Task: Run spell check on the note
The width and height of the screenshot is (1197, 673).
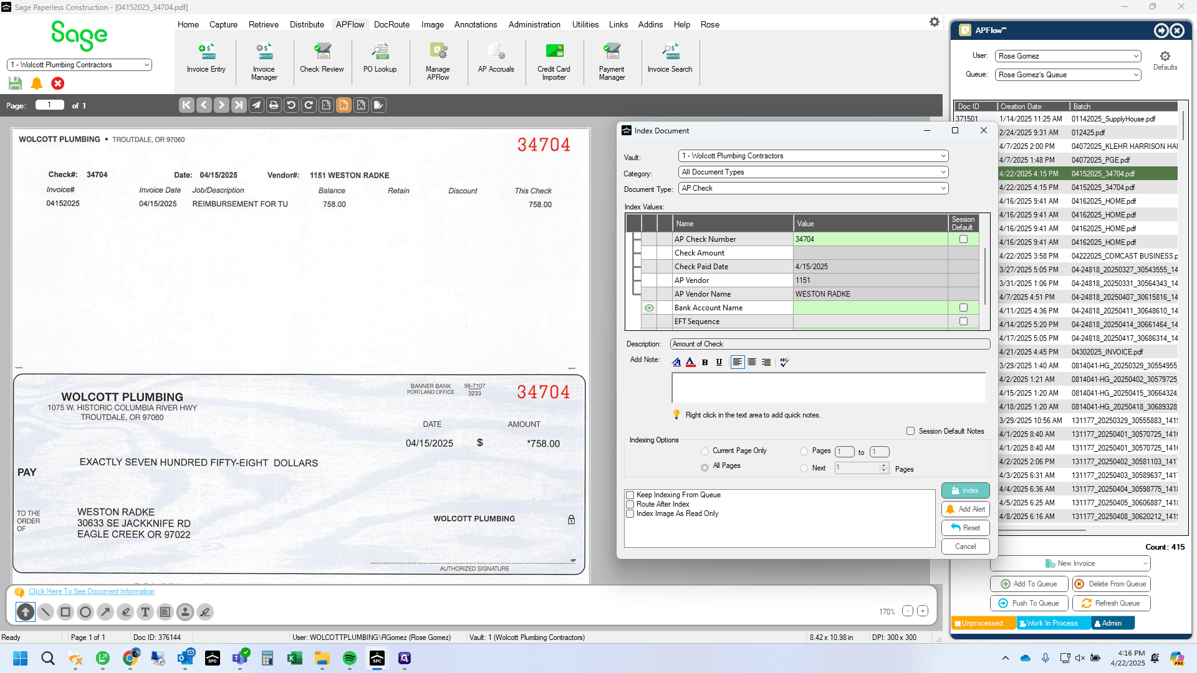Action: point(784,362)
